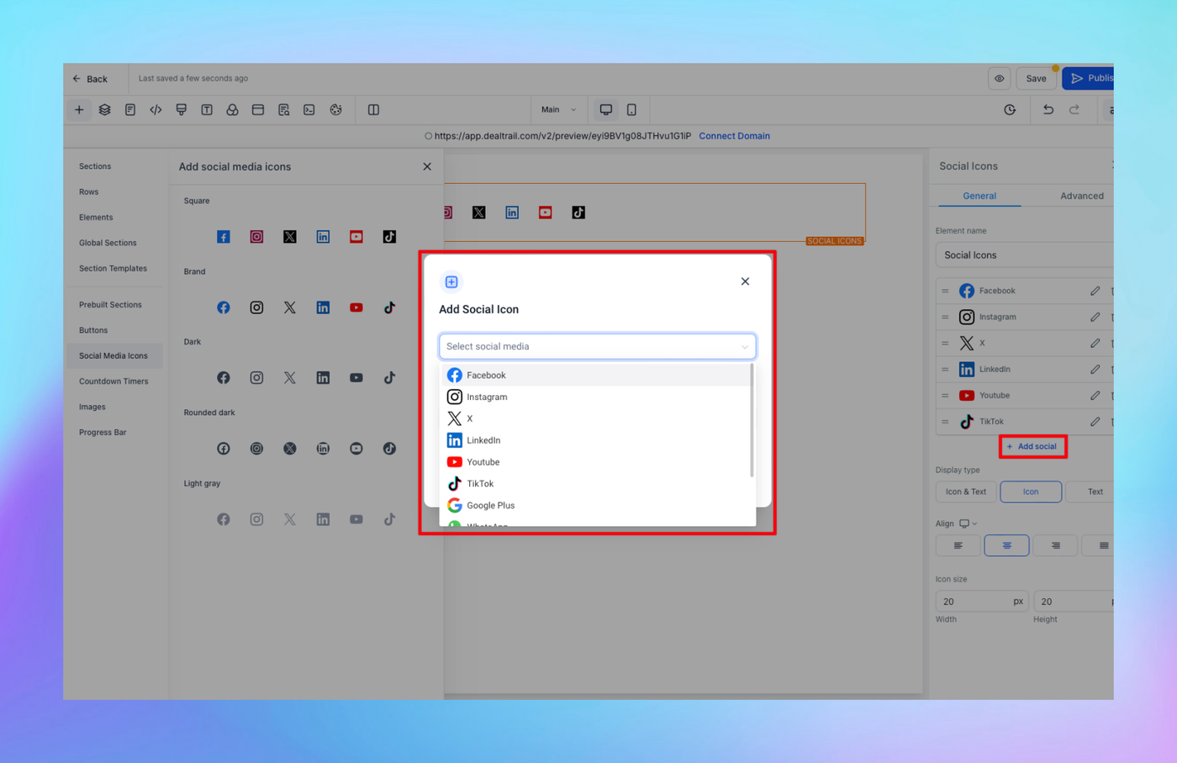Set display type to Icon & Text
The width and height of the screenshot is (1177, 763).
coord(966,492)
